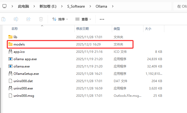
Task: Click the size value '8 KB'
Action: (159, 52)
